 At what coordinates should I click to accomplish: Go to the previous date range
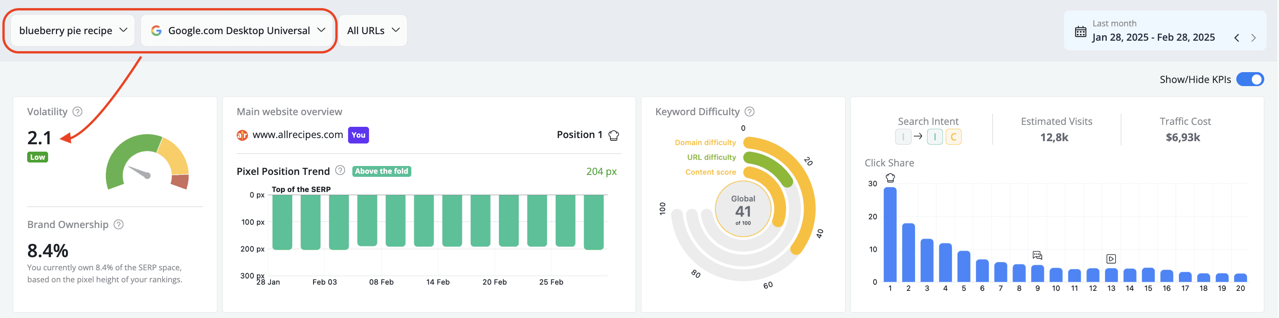pyautogui.click(x=1237, y=38)
